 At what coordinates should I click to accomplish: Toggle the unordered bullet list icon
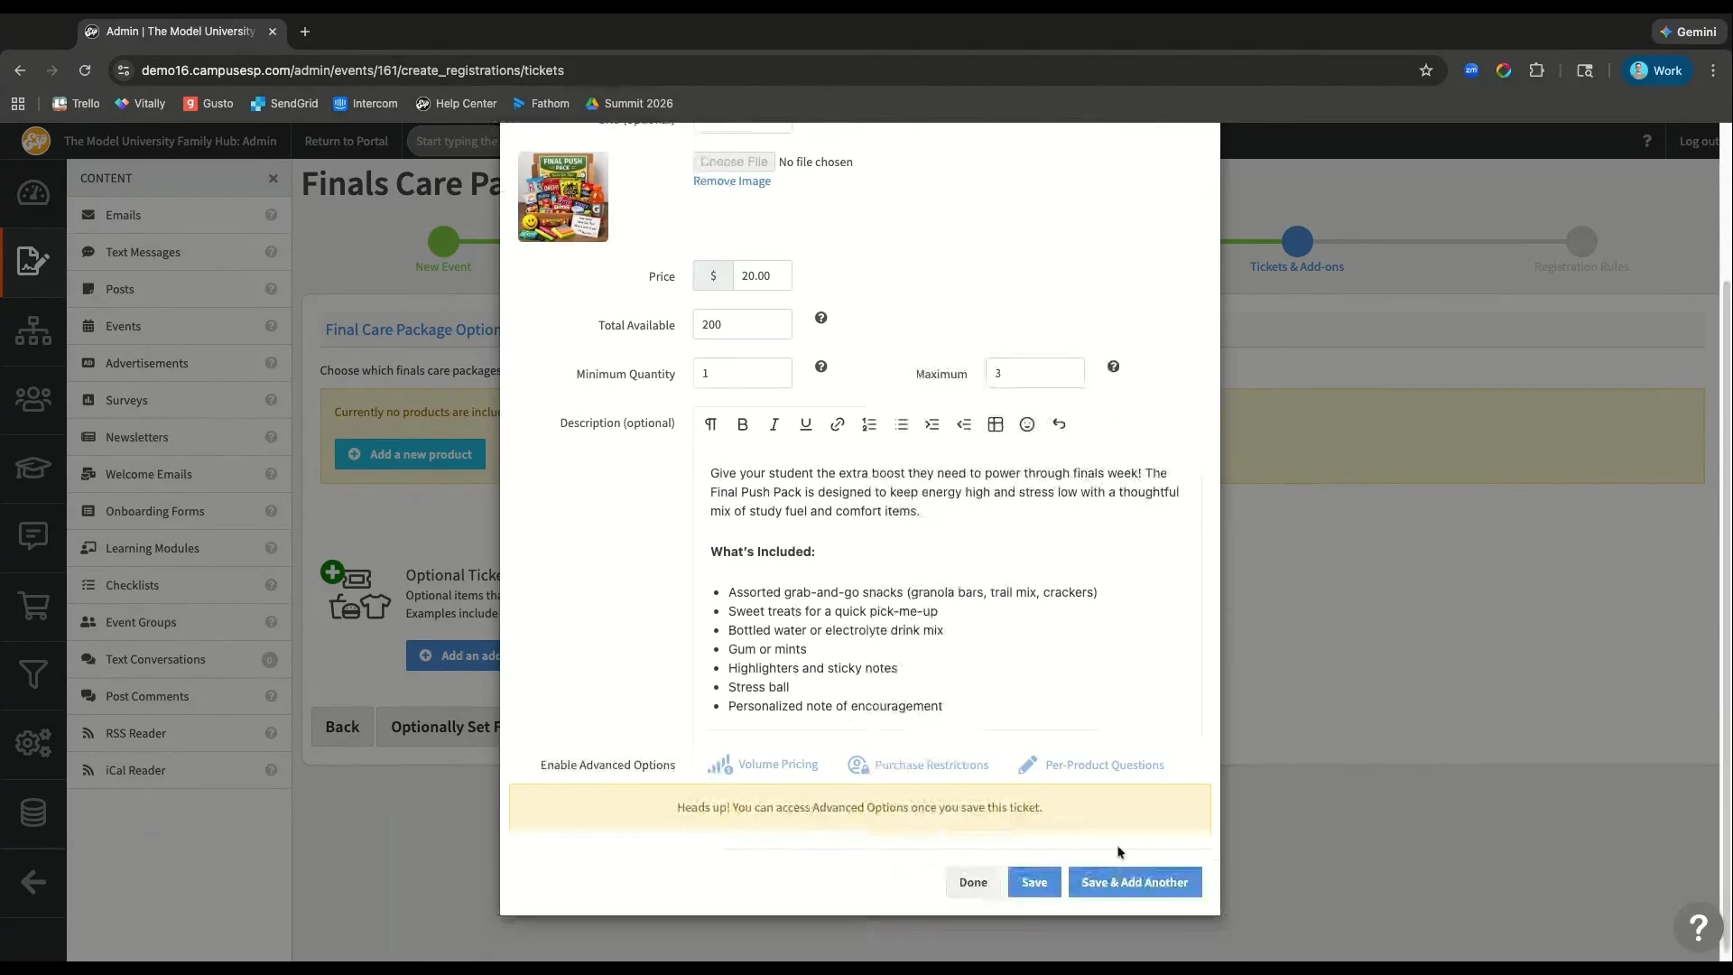[x=901, y=424]
